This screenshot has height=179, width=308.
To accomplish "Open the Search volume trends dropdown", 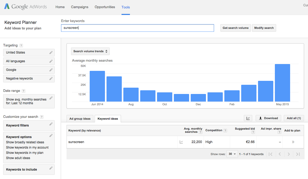I will click(x=90, y=51).
